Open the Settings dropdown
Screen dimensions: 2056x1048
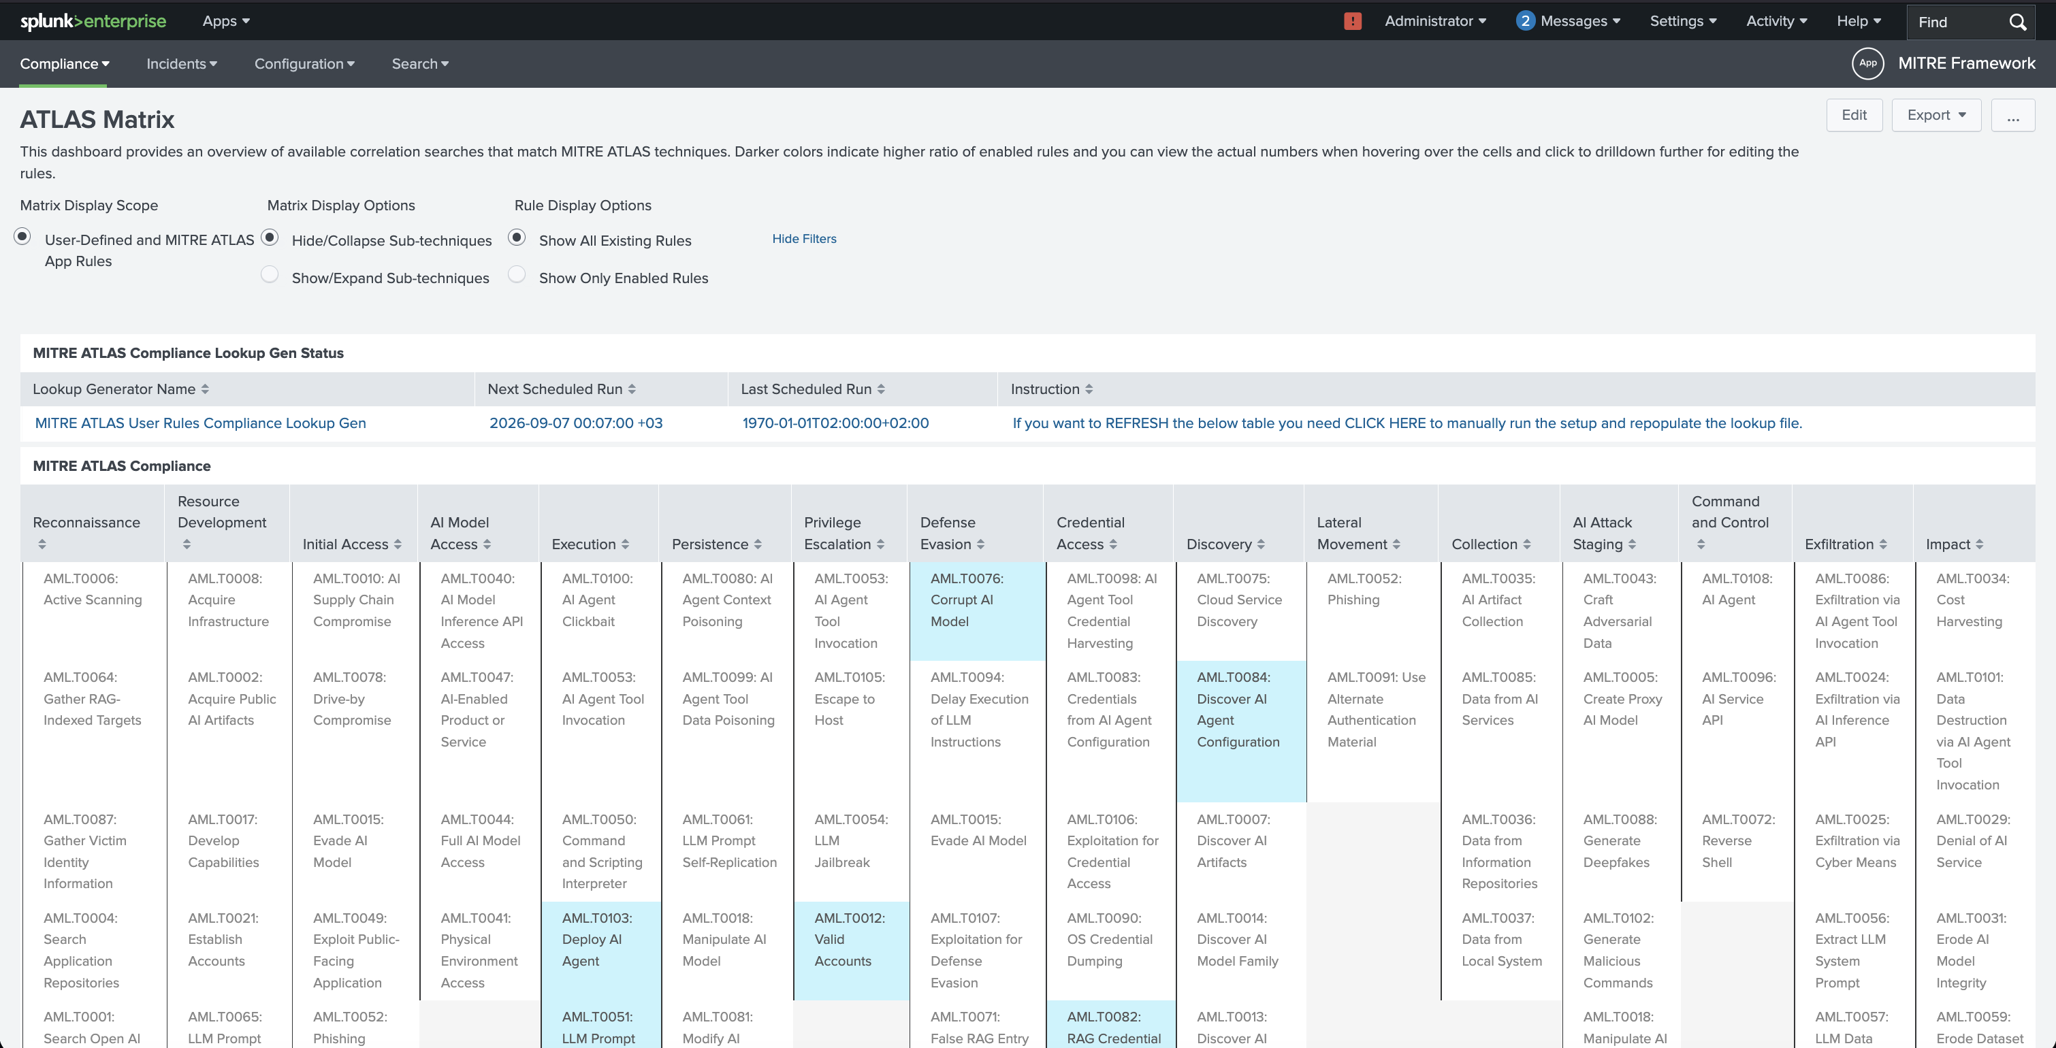coord(1682,22)
